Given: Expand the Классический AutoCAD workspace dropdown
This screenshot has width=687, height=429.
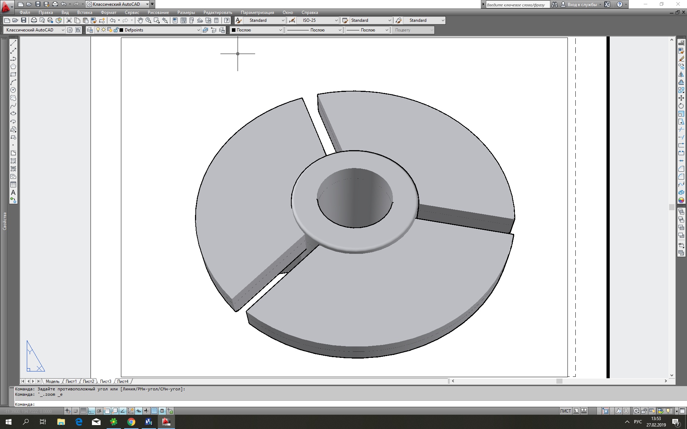Looking at the screenshot, I should (x=63, y=30).
